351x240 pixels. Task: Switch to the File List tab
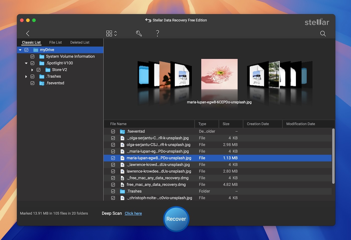click(x=55, y=42)
